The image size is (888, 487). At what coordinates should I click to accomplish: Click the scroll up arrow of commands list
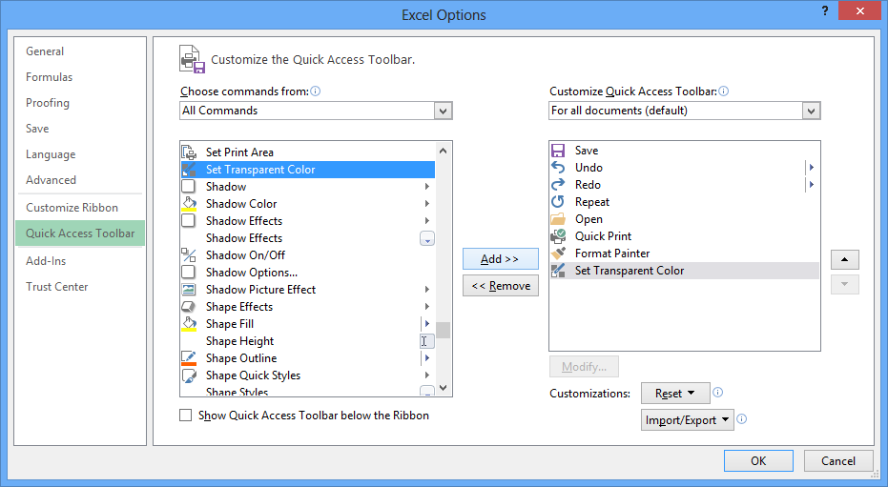(443, 151)
